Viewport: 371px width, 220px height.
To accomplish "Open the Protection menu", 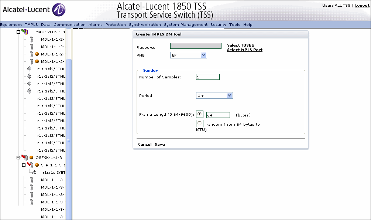I will click(116, 24).
